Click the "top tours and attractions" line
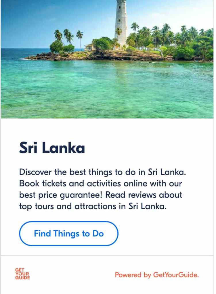The width and height of the screenshot is (216, 294). click(x=93, y=206)
